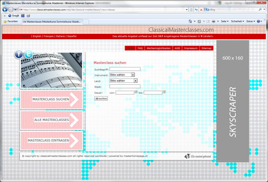Viewport: 268px width, 182px height.
Task: Click the Suchbegriff text field
Action: (125, 69)
